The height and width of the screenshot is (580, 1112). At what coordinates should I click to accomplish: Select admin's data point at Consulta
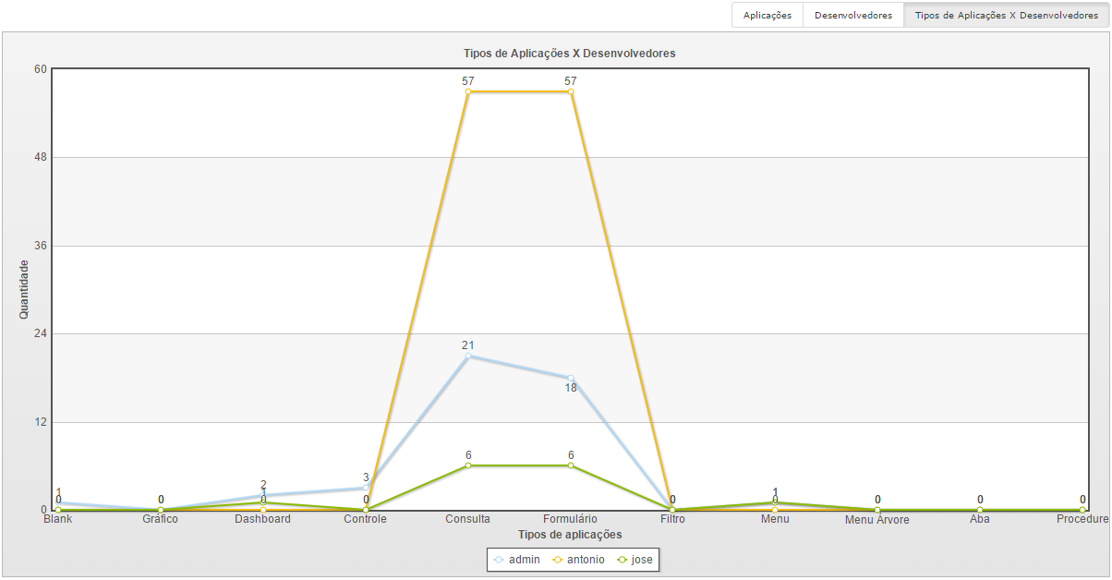click(x=468, y=356)
